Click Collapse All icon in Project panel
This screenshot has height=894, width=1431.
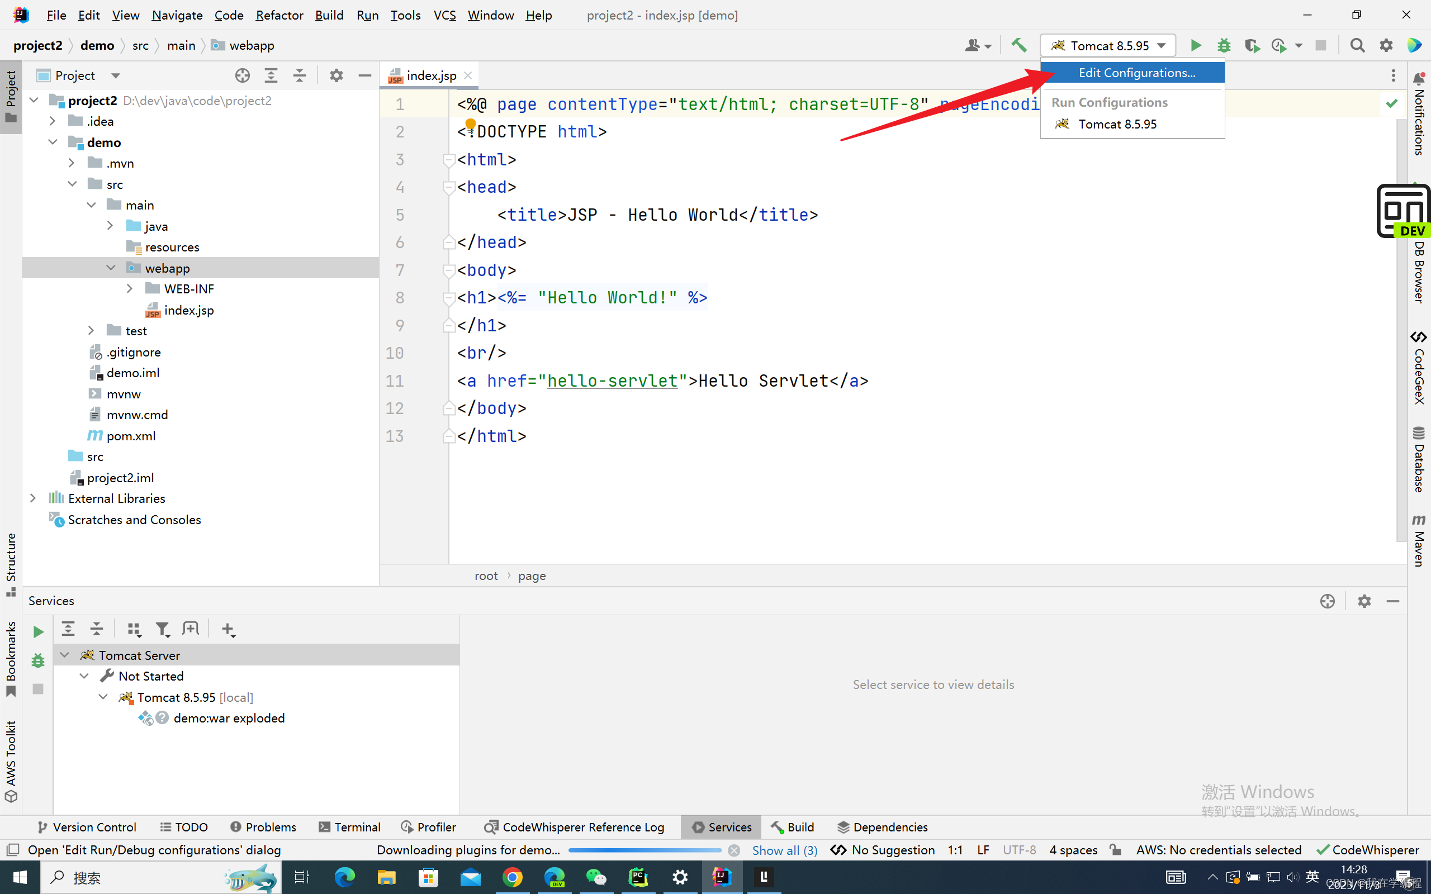(300, 75)
